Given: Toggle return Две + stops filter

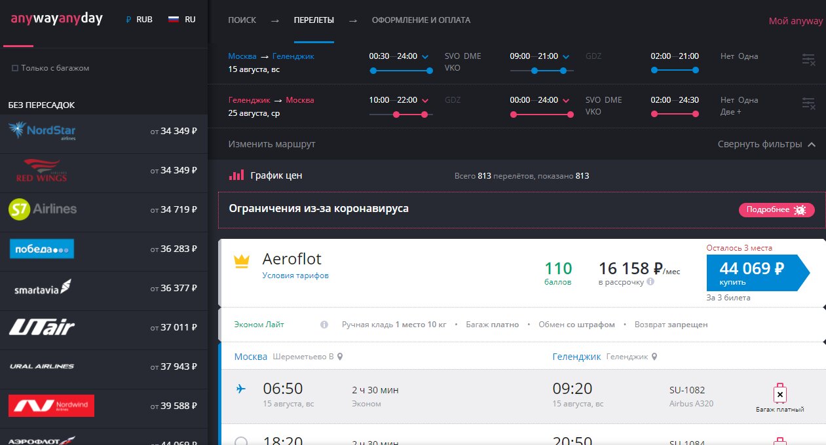Looking at the screenshot, I should point(731,112).
